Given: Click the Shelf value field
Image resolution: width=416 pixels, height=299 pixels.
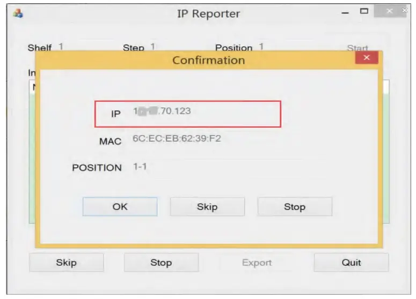Looking at the screenshot, I should click(x=61, y=47).
